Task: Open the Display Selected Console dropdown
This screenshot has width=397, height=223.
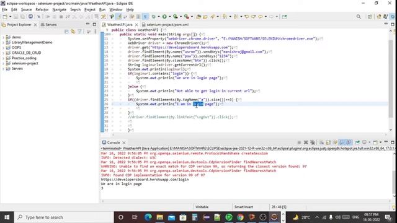Action: click(x=370, y=142)
